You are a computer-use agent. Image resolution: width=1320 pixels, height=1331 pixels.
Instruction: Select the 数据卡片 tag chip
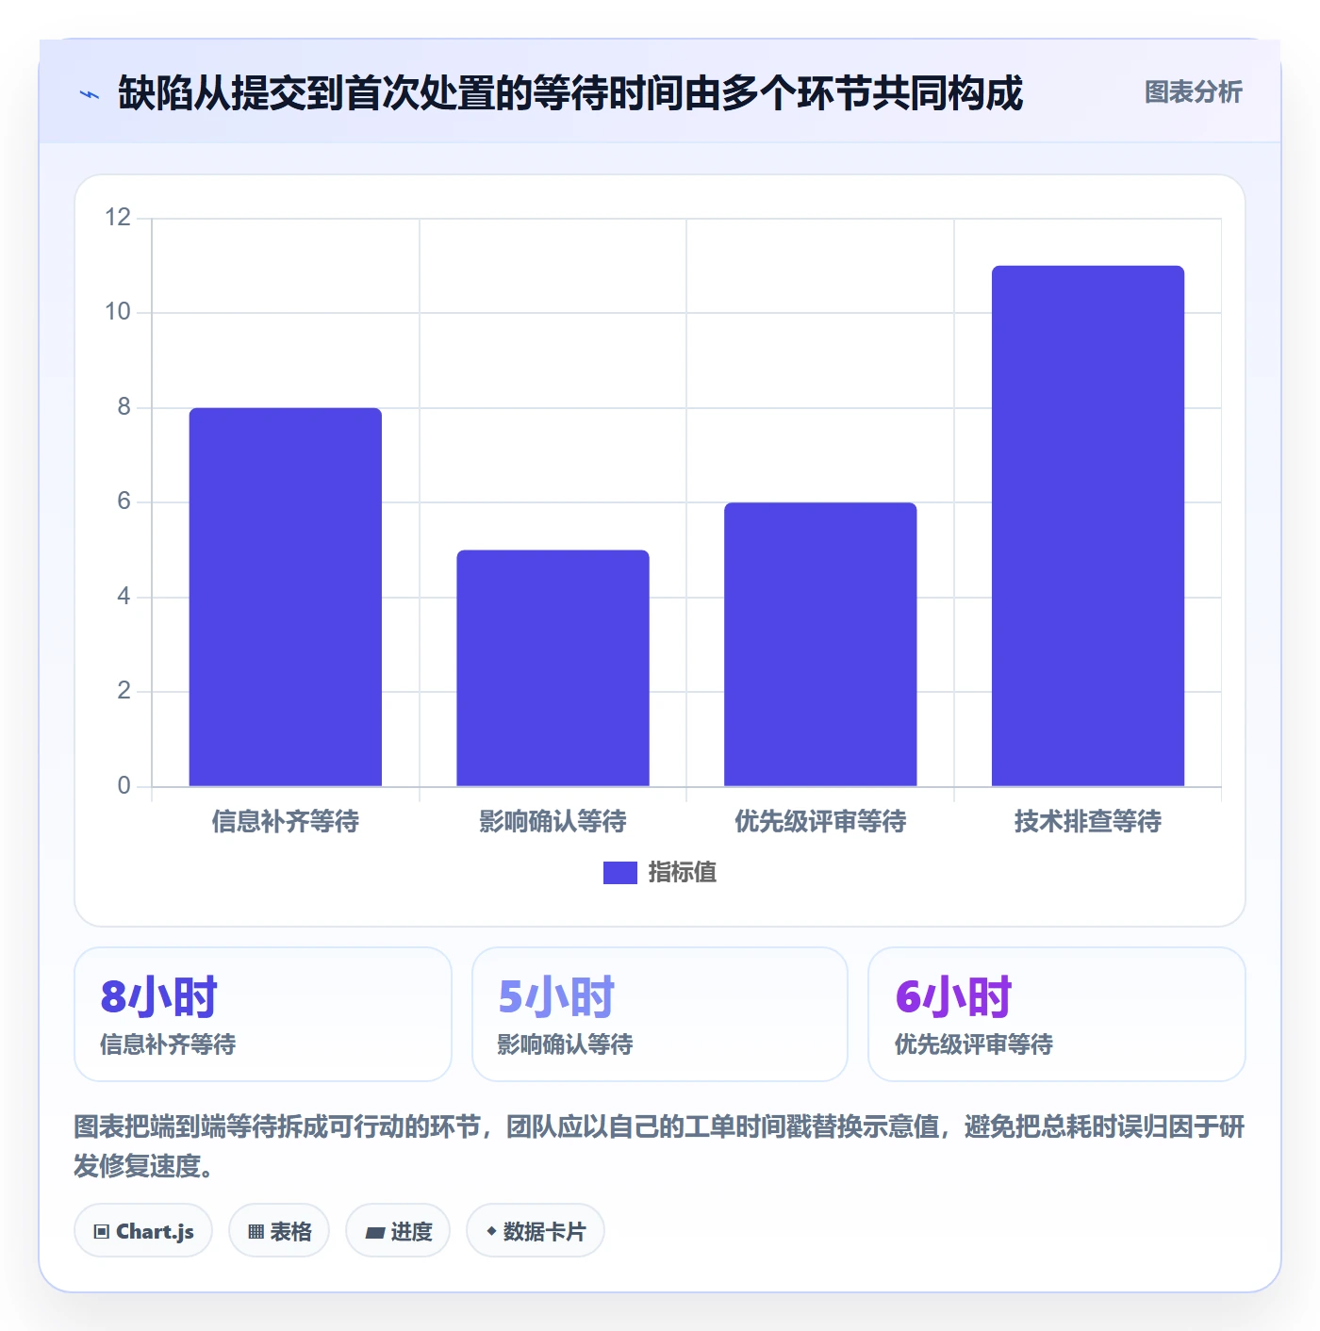pos(536,1231)
